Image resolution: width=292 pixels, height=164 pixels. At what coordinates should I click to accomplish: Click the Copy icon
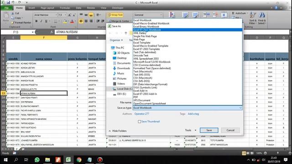pos(13,18)
